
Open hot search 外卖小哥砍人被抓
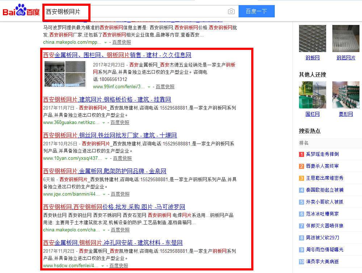click(x=325, y=202)
